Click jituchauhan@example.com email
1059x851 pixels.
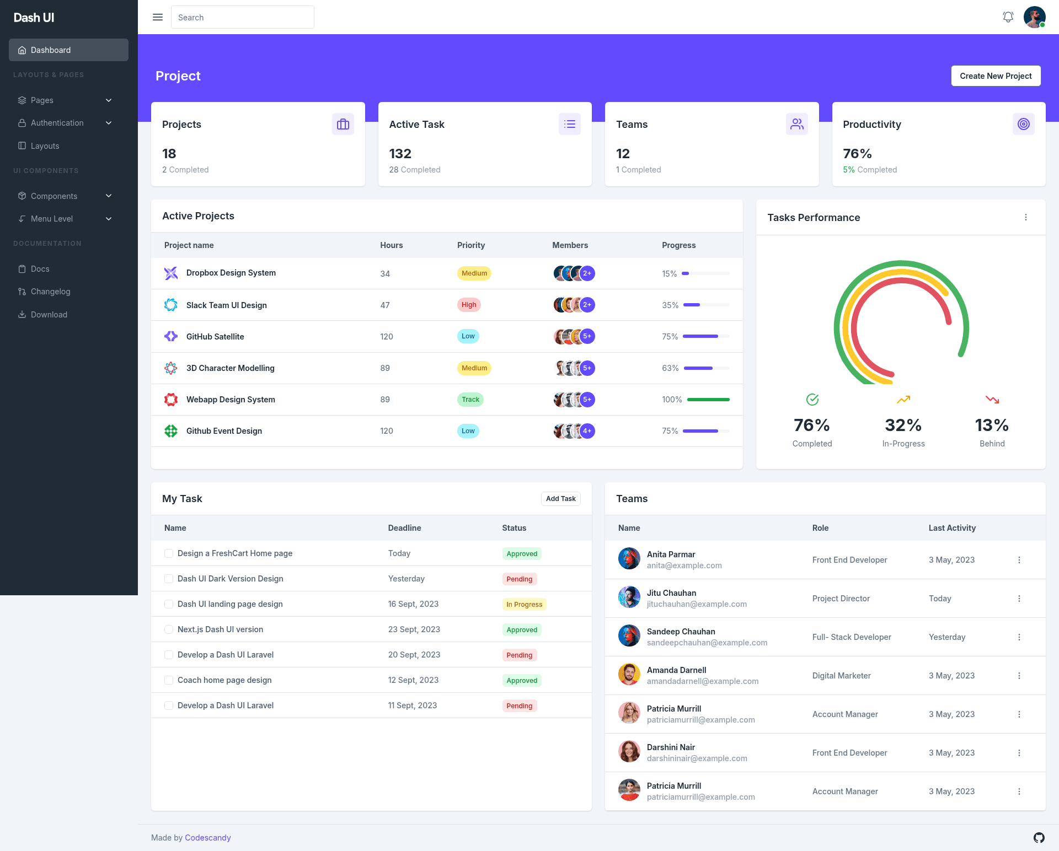(697, 604)
